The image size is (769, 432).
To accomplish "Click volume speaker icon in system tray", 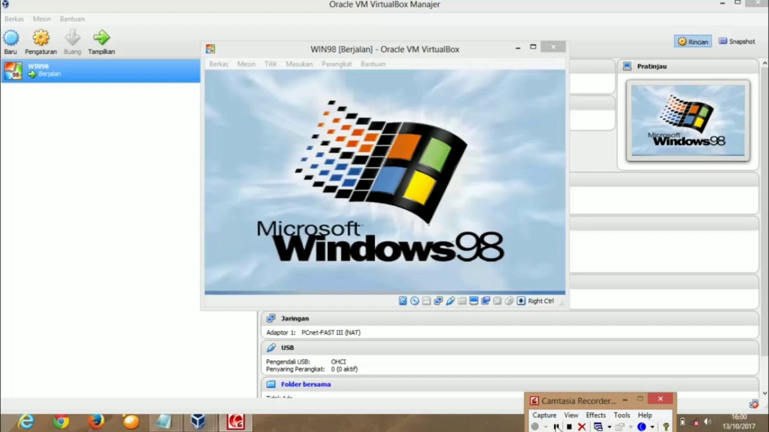I will point(707,422).
